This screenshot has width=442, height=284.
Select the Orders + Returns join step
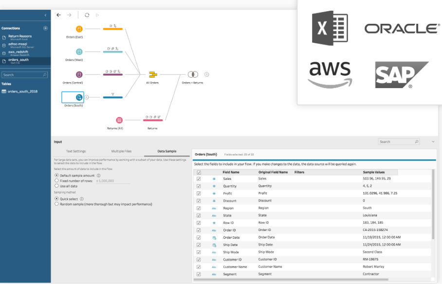192,74
